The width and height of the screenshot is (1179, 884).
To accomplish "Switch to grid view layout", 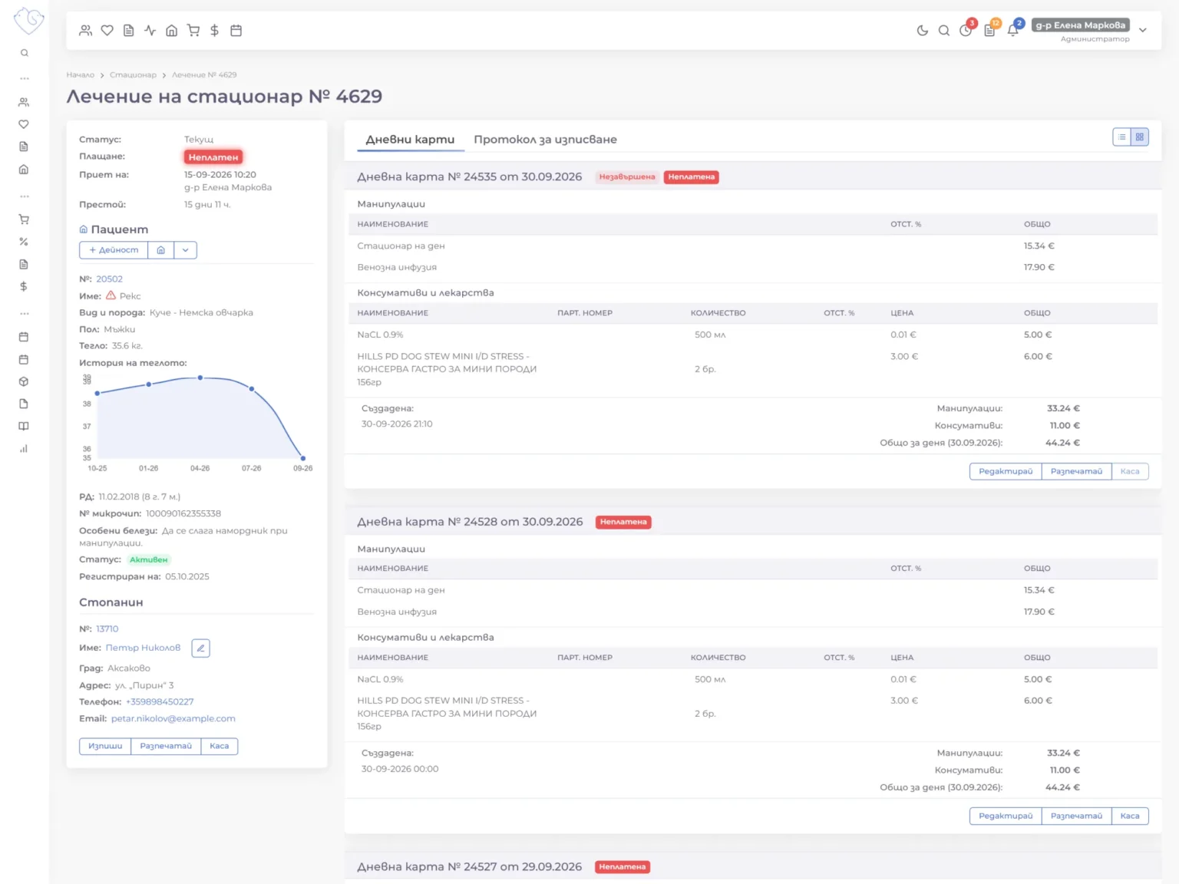I will click(1140, 137).
